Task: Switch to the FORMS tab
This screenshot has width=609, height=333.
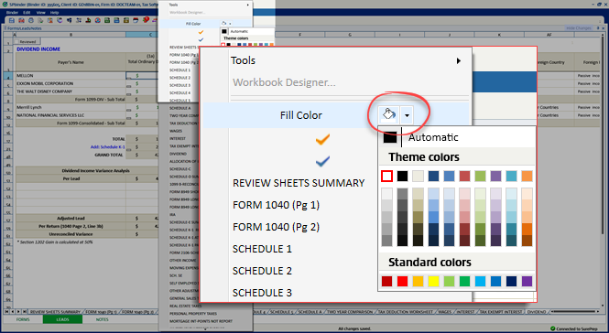Action: (23, 319)
